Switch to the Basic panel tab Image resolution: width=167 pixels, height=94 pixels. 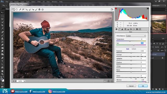click(x=116, y=29)
